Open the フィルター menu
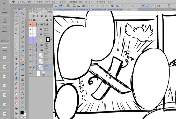Screen dimensions: 176x119 [90, 2]
